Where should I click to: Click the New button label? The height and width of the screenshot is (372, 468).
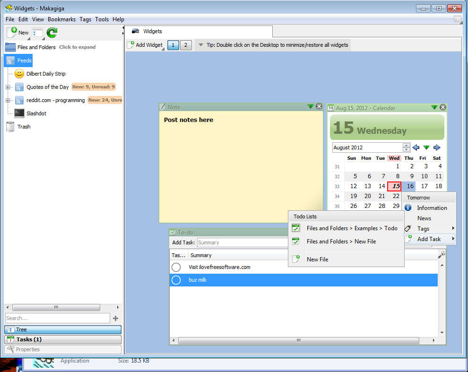[23, 33]
